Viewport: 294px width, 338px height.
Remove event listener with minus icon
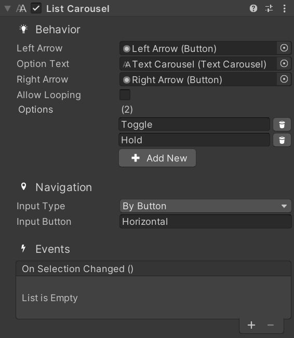[x=271, y=325]
